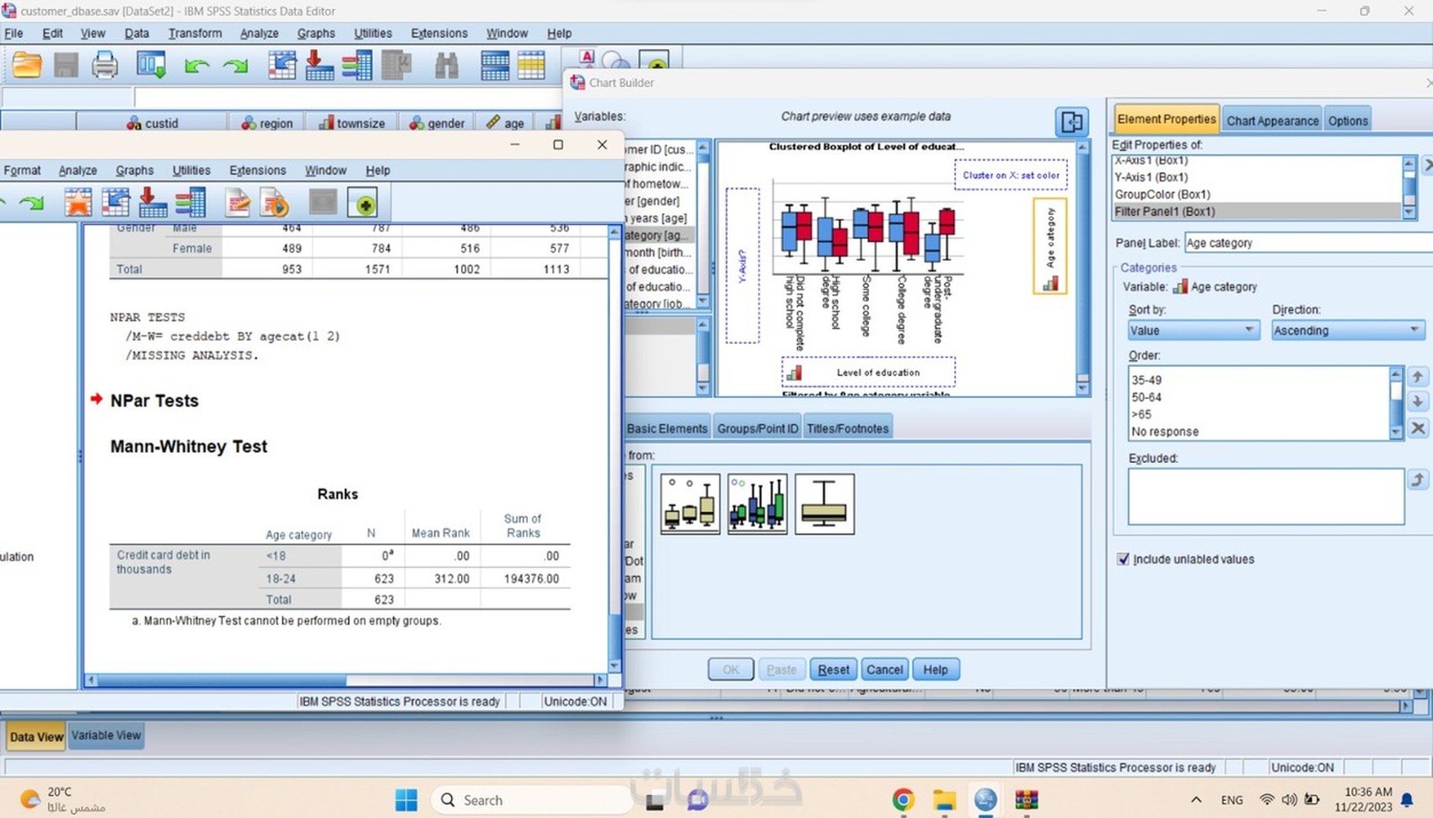Open File Explorer from the taskbar
Viewport: 1433px width, 818px height.
(x=944, y=799)
